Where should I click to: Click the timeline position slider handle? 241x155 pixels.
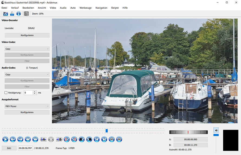107,131
